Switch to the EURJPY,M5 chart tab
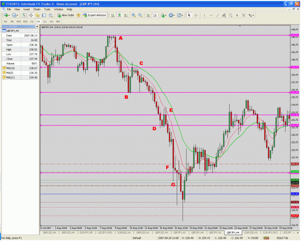Screen dimensions: 301x241 point(86,232)
